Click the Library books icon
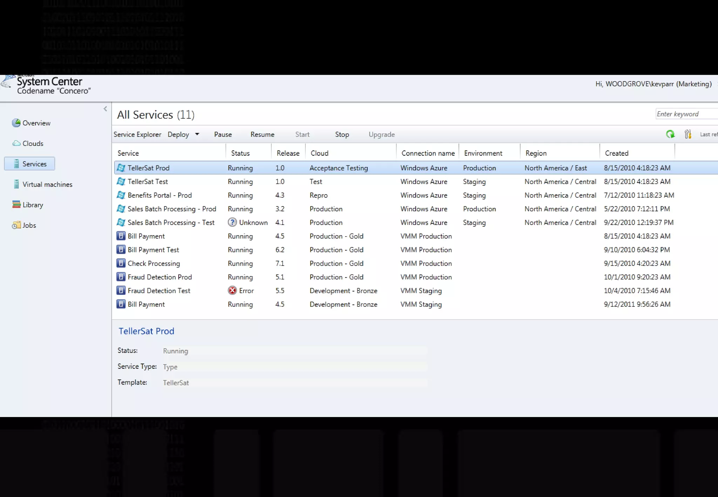Image resolution: width=718 pixels, height=497 pixels. [16, 205]
